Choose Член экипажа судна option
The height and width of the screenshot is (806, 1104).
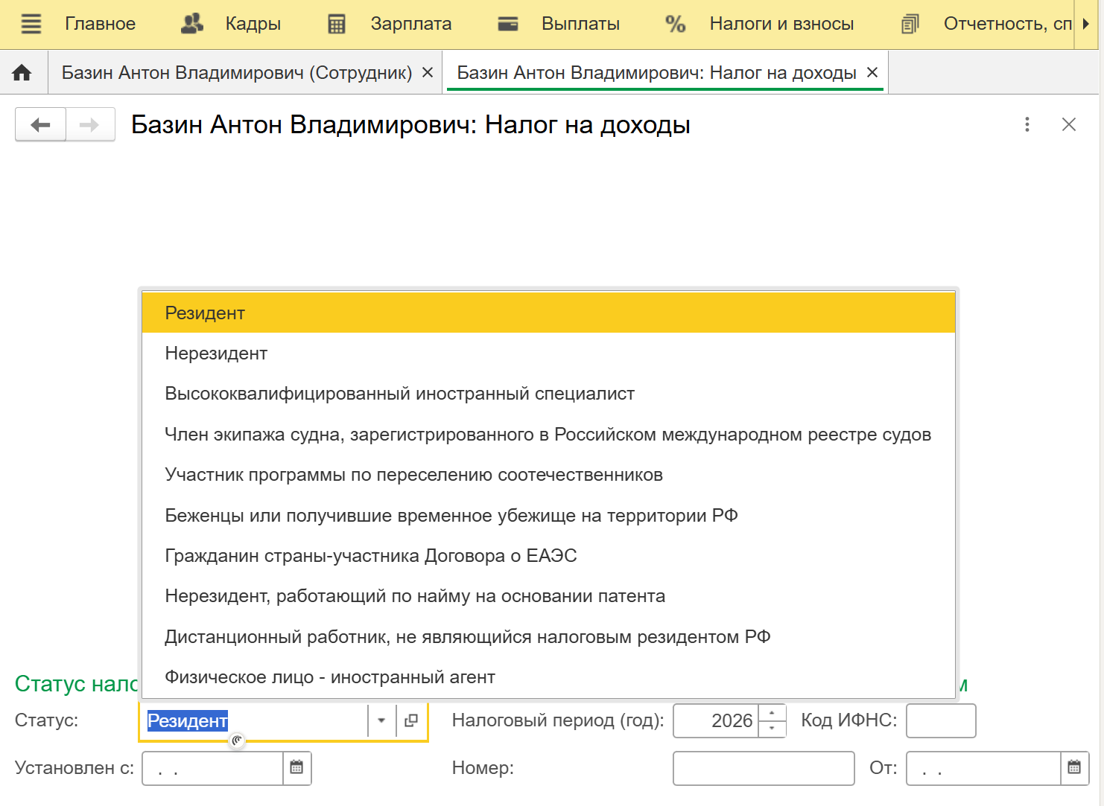click(x=548, y=435)
